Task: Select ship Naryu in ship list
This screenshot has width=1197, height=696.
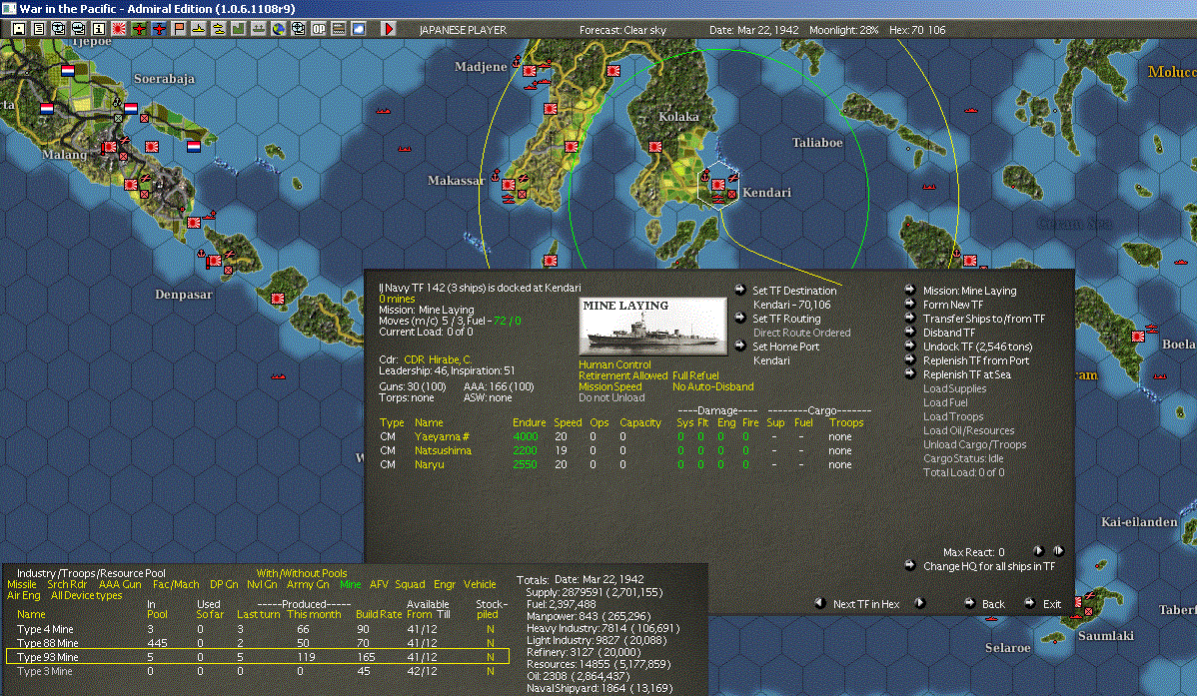Action: coord(429,464)
